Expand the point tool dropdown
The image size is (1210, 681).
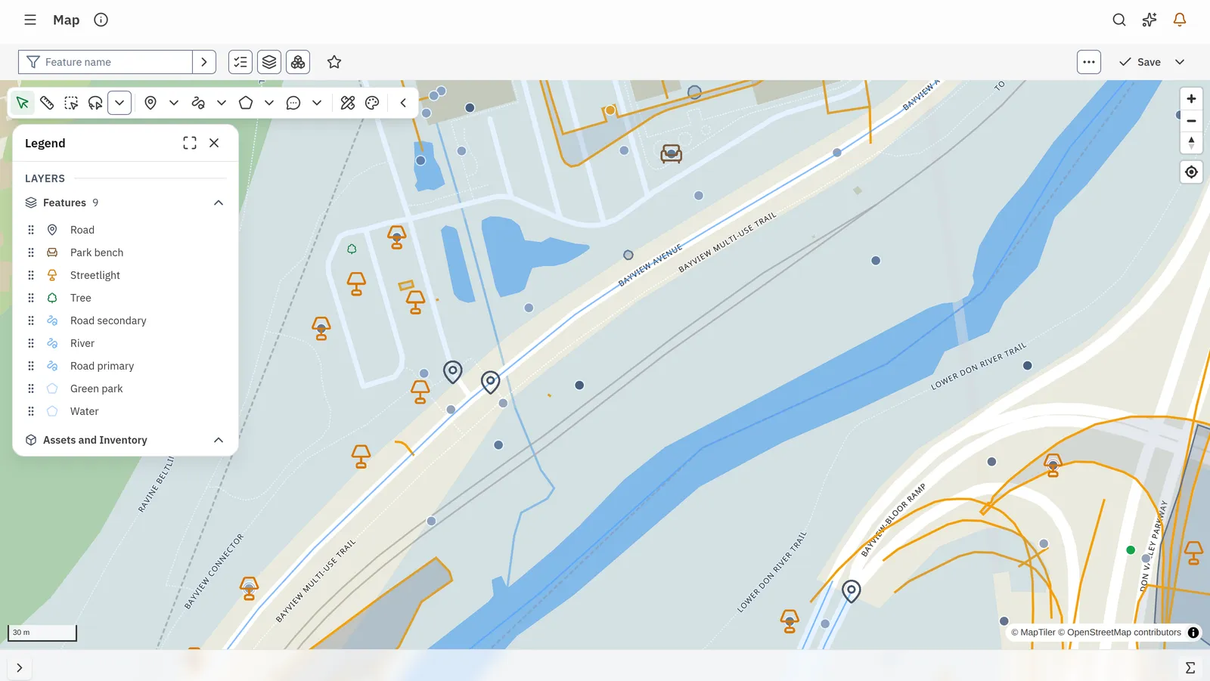click(173, 103)
